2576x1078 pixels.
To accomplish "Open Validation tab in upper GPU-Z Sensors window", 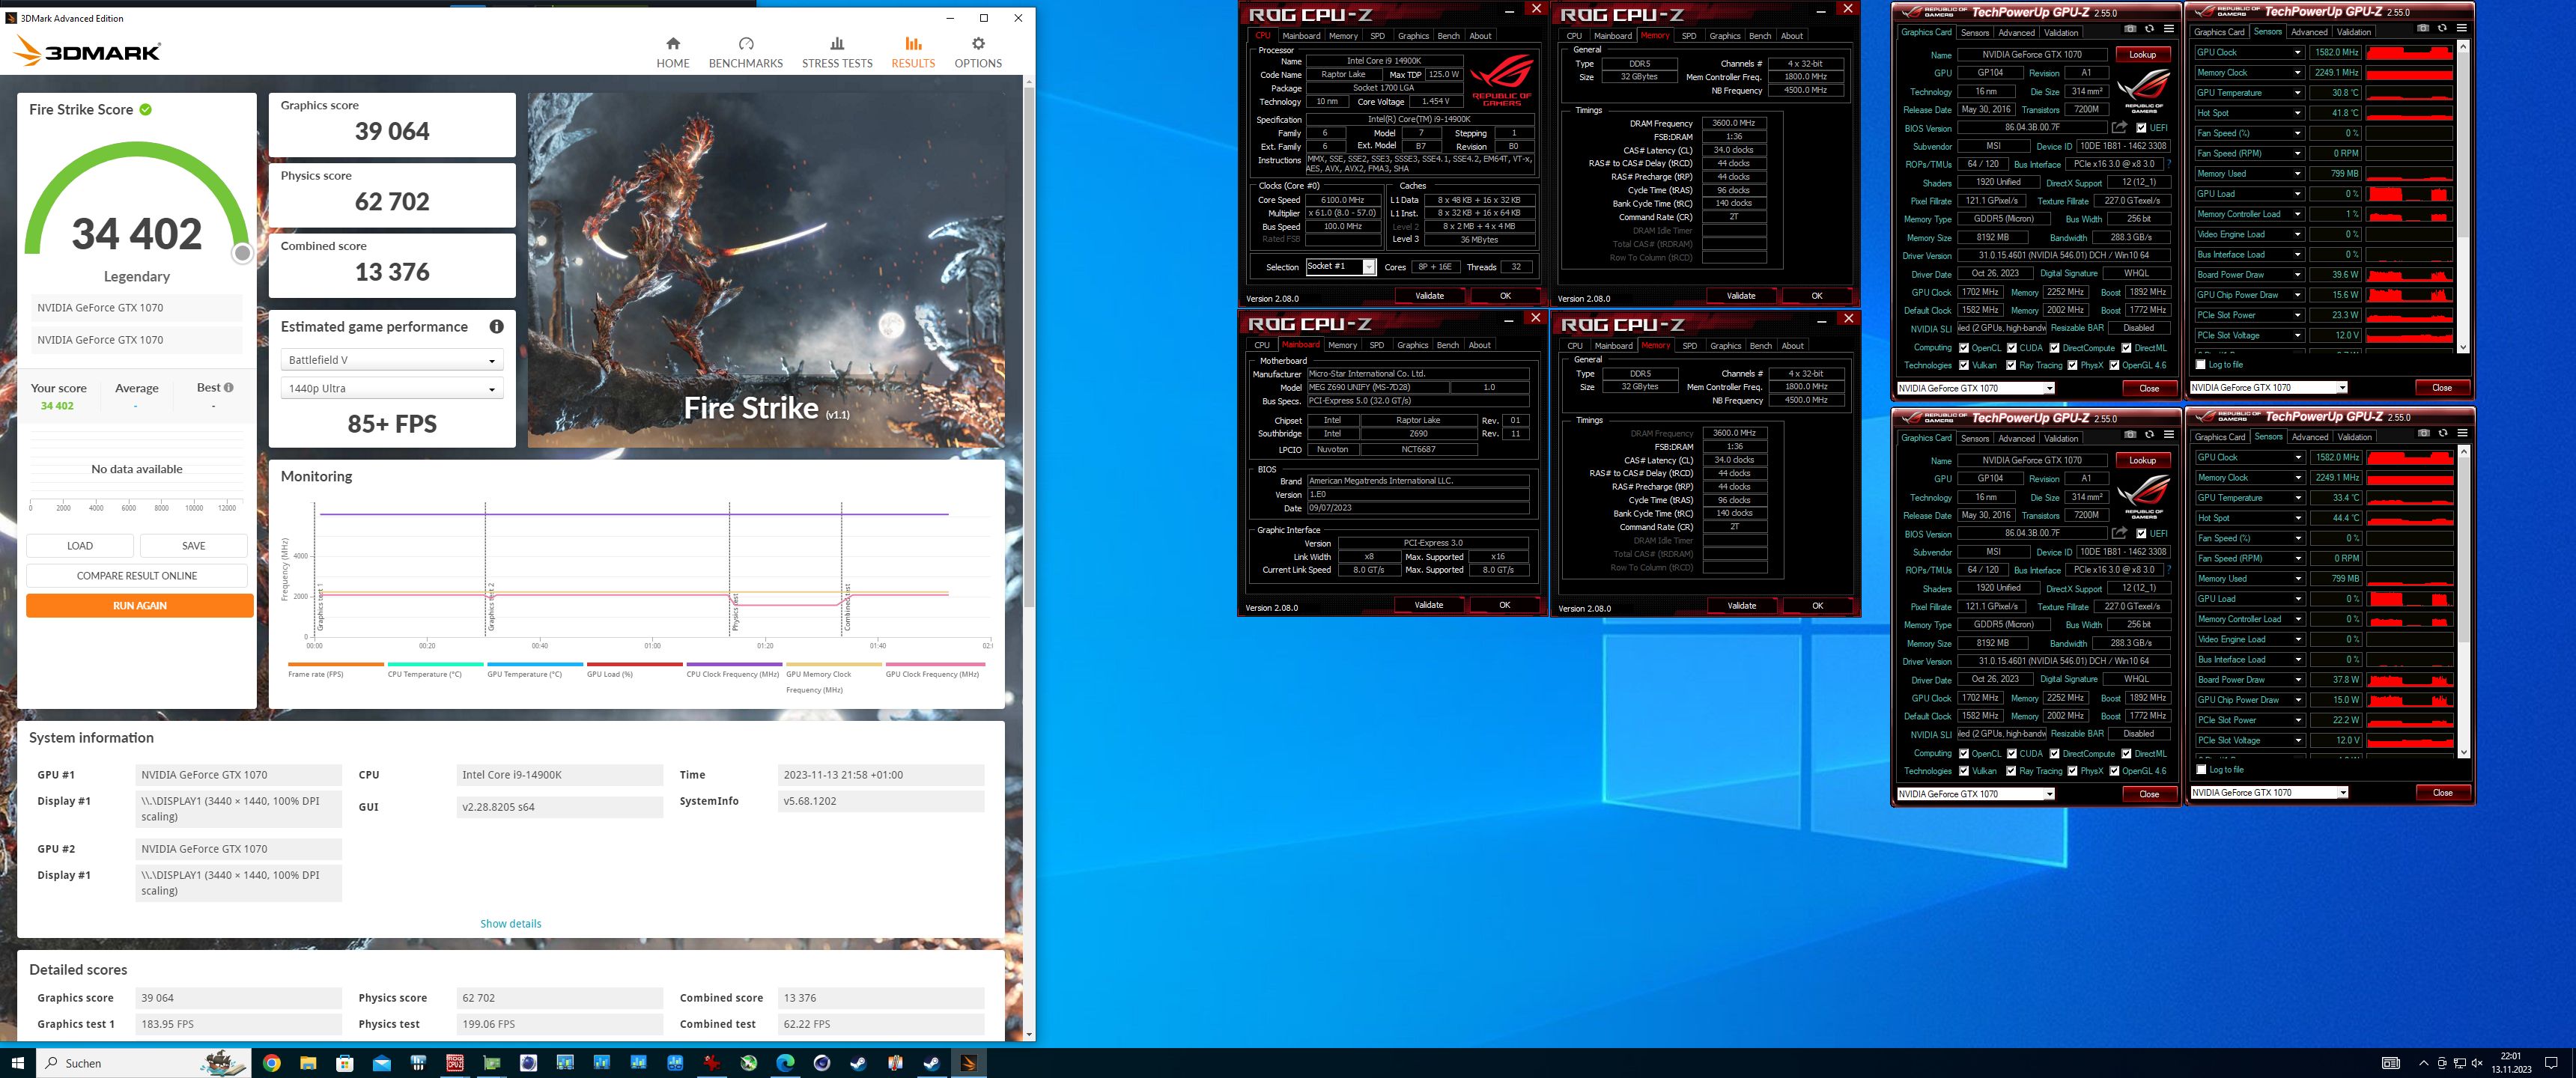I will (x=2353, y=32).
